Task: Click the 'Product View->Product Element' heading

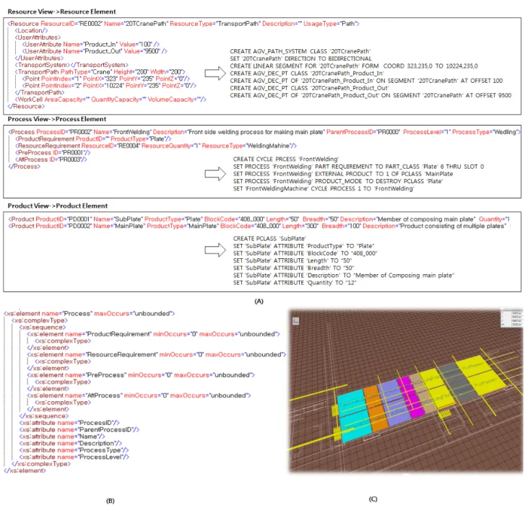Action: tap(58, 206)
